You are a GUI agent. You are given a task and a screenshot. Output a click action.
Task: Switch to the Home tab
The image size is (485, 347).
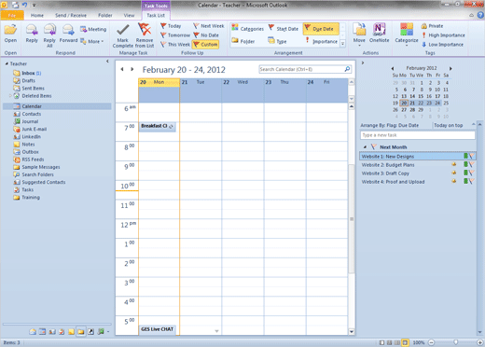[37, 15]
